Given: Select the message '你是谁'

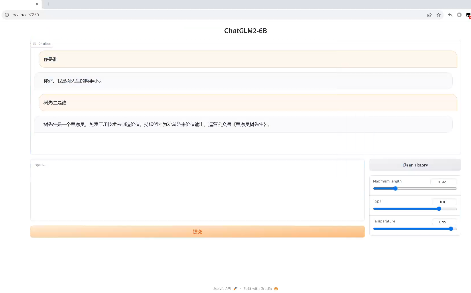Looking at the screenshot, I should pos(248,59).
